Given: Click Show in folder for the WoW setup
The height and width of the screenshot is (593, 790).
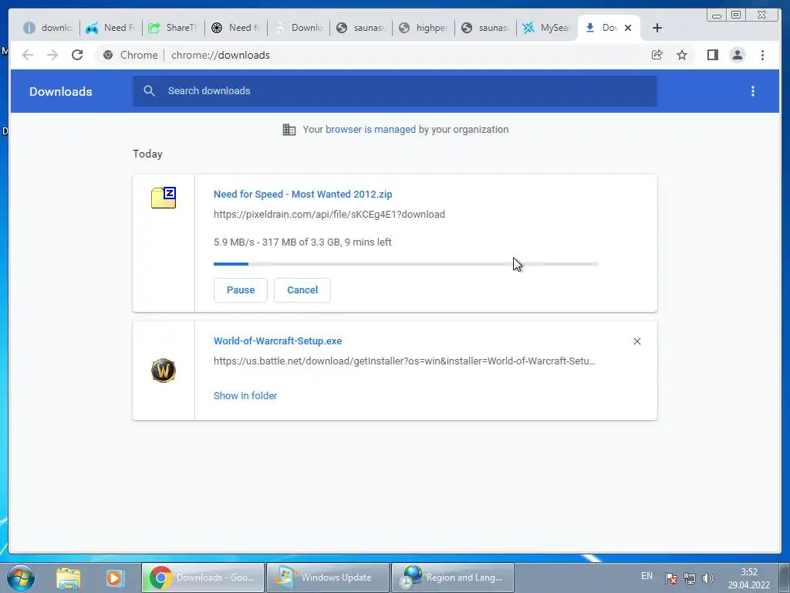Looking at the screenshot, I should point(245,396).
